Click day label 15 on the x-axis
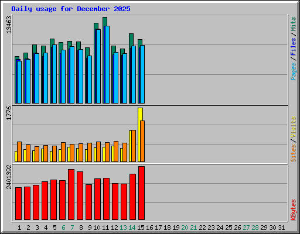The width and height of the screenshot is (300, 234). 141,228
